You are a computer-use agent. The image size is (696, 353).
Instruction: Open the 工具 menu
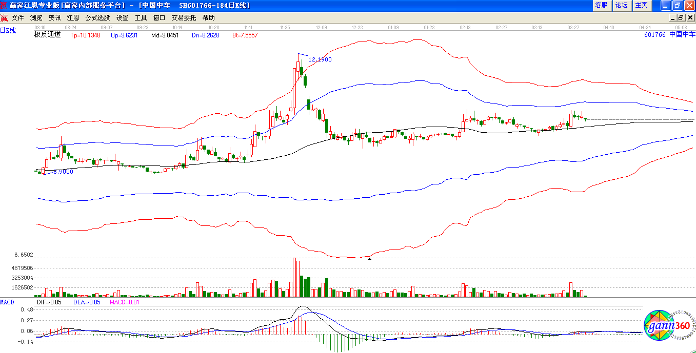coord(141,17)
